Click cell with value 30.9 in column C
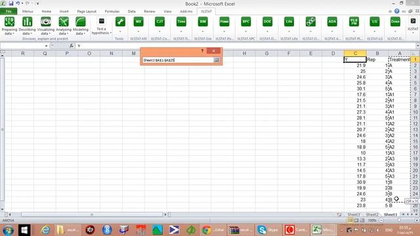Screen dimensions: 420x236 coord(355,182)
